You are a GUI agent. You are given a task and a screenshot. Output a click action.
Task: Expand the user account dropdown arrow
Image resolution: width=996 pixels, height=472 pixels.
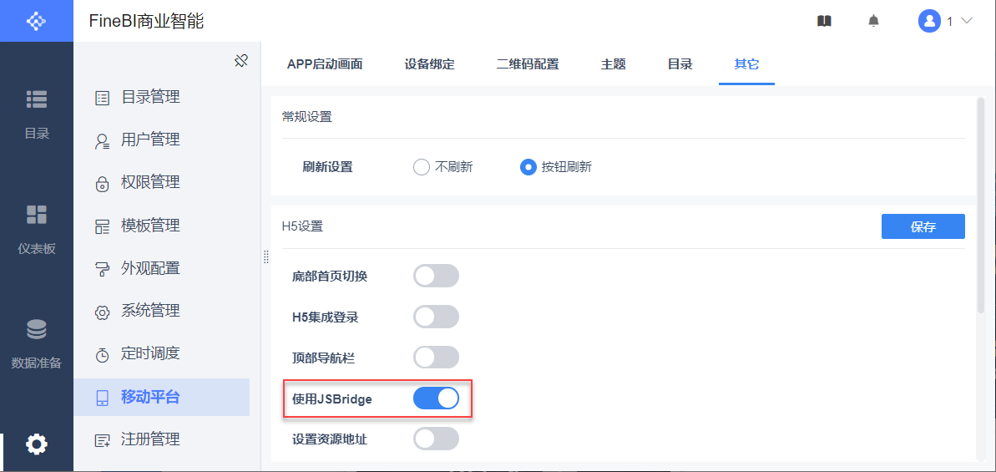968,21
